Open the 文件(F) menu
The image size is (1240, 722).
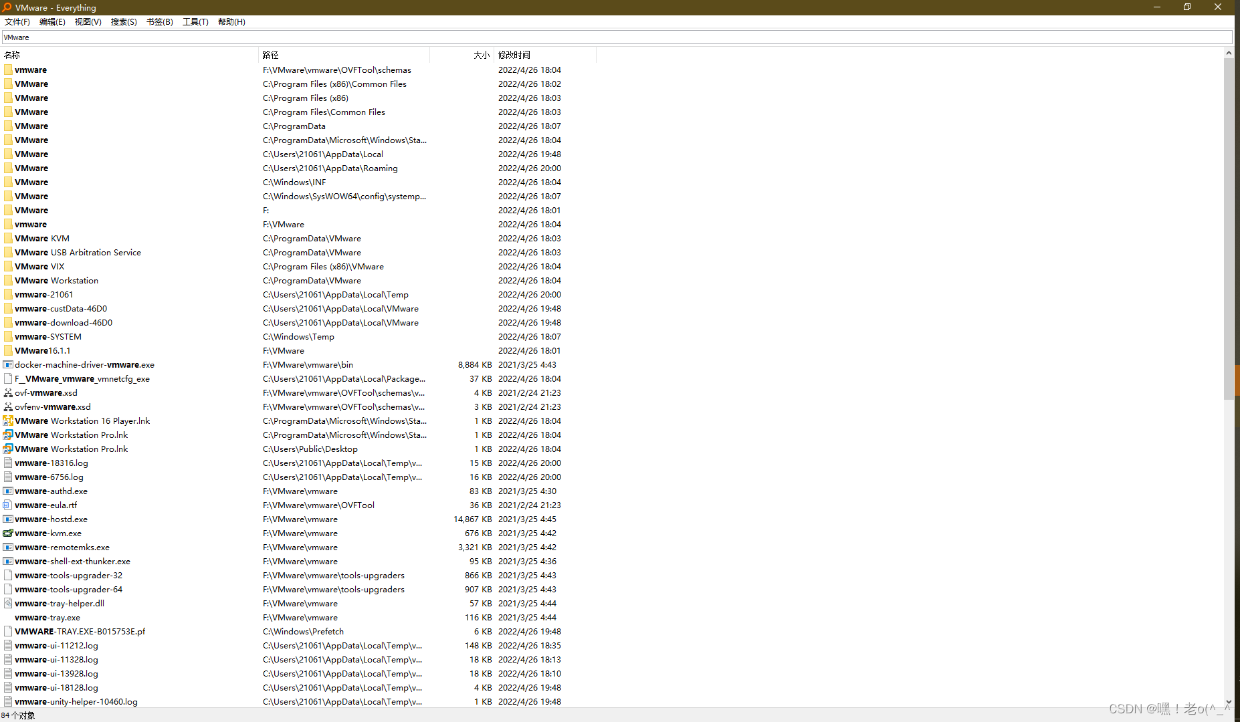[x=17, y=22]
